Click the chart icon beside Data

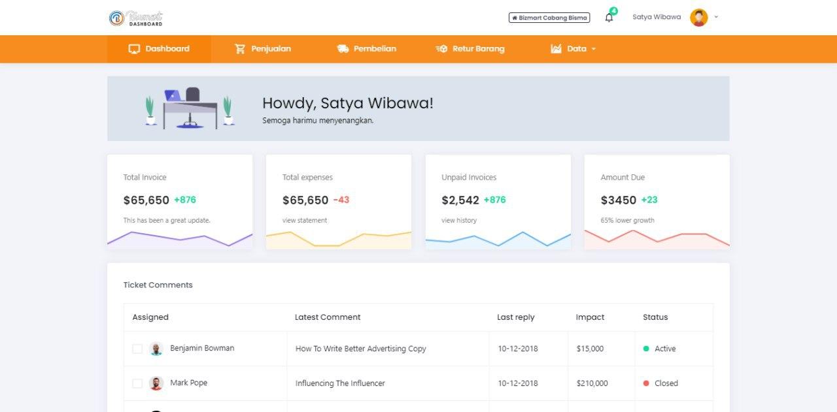[556, 49]
